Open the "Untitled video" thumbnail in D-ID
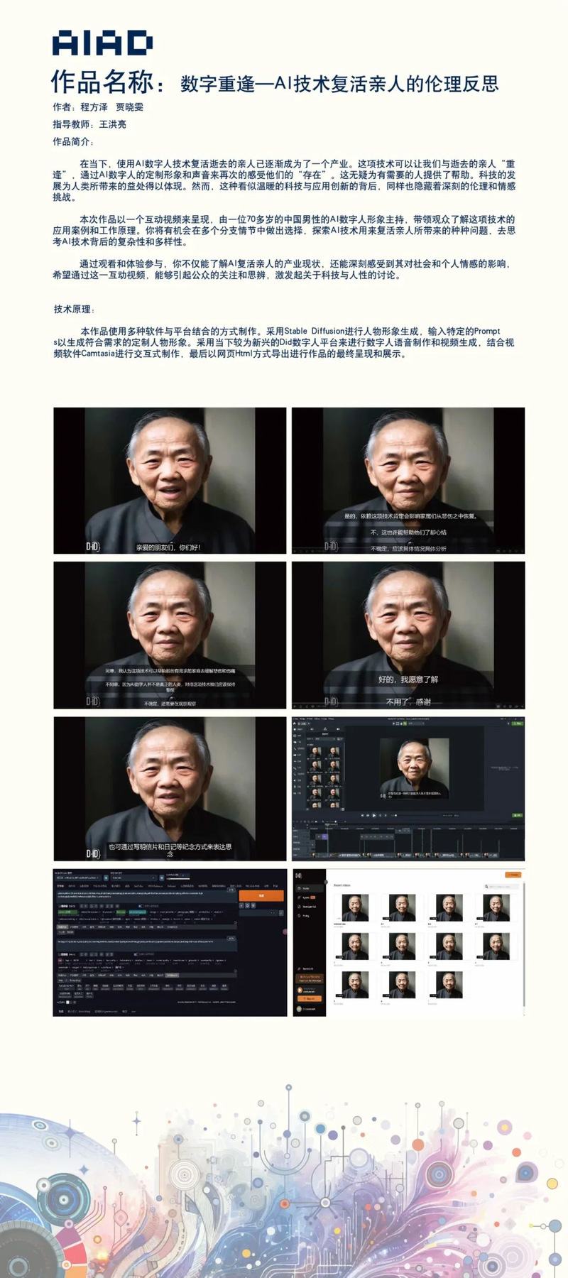This screenshot has width=568, height=1278. (355, 907)
